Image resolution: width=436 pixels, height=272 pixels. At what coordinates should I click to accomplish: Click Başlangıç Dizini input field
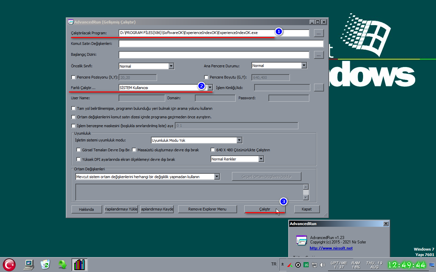pyautogui.click(x=214, y=55)
